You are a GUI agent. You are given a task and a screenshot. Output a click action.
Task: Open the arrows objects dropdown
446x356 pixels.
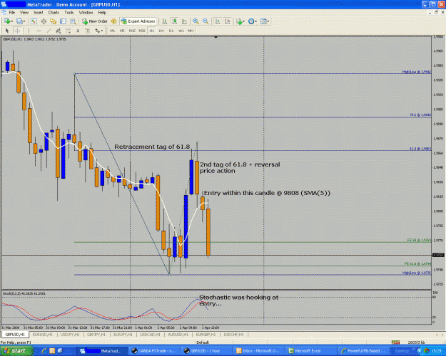(x=98, y=31)
